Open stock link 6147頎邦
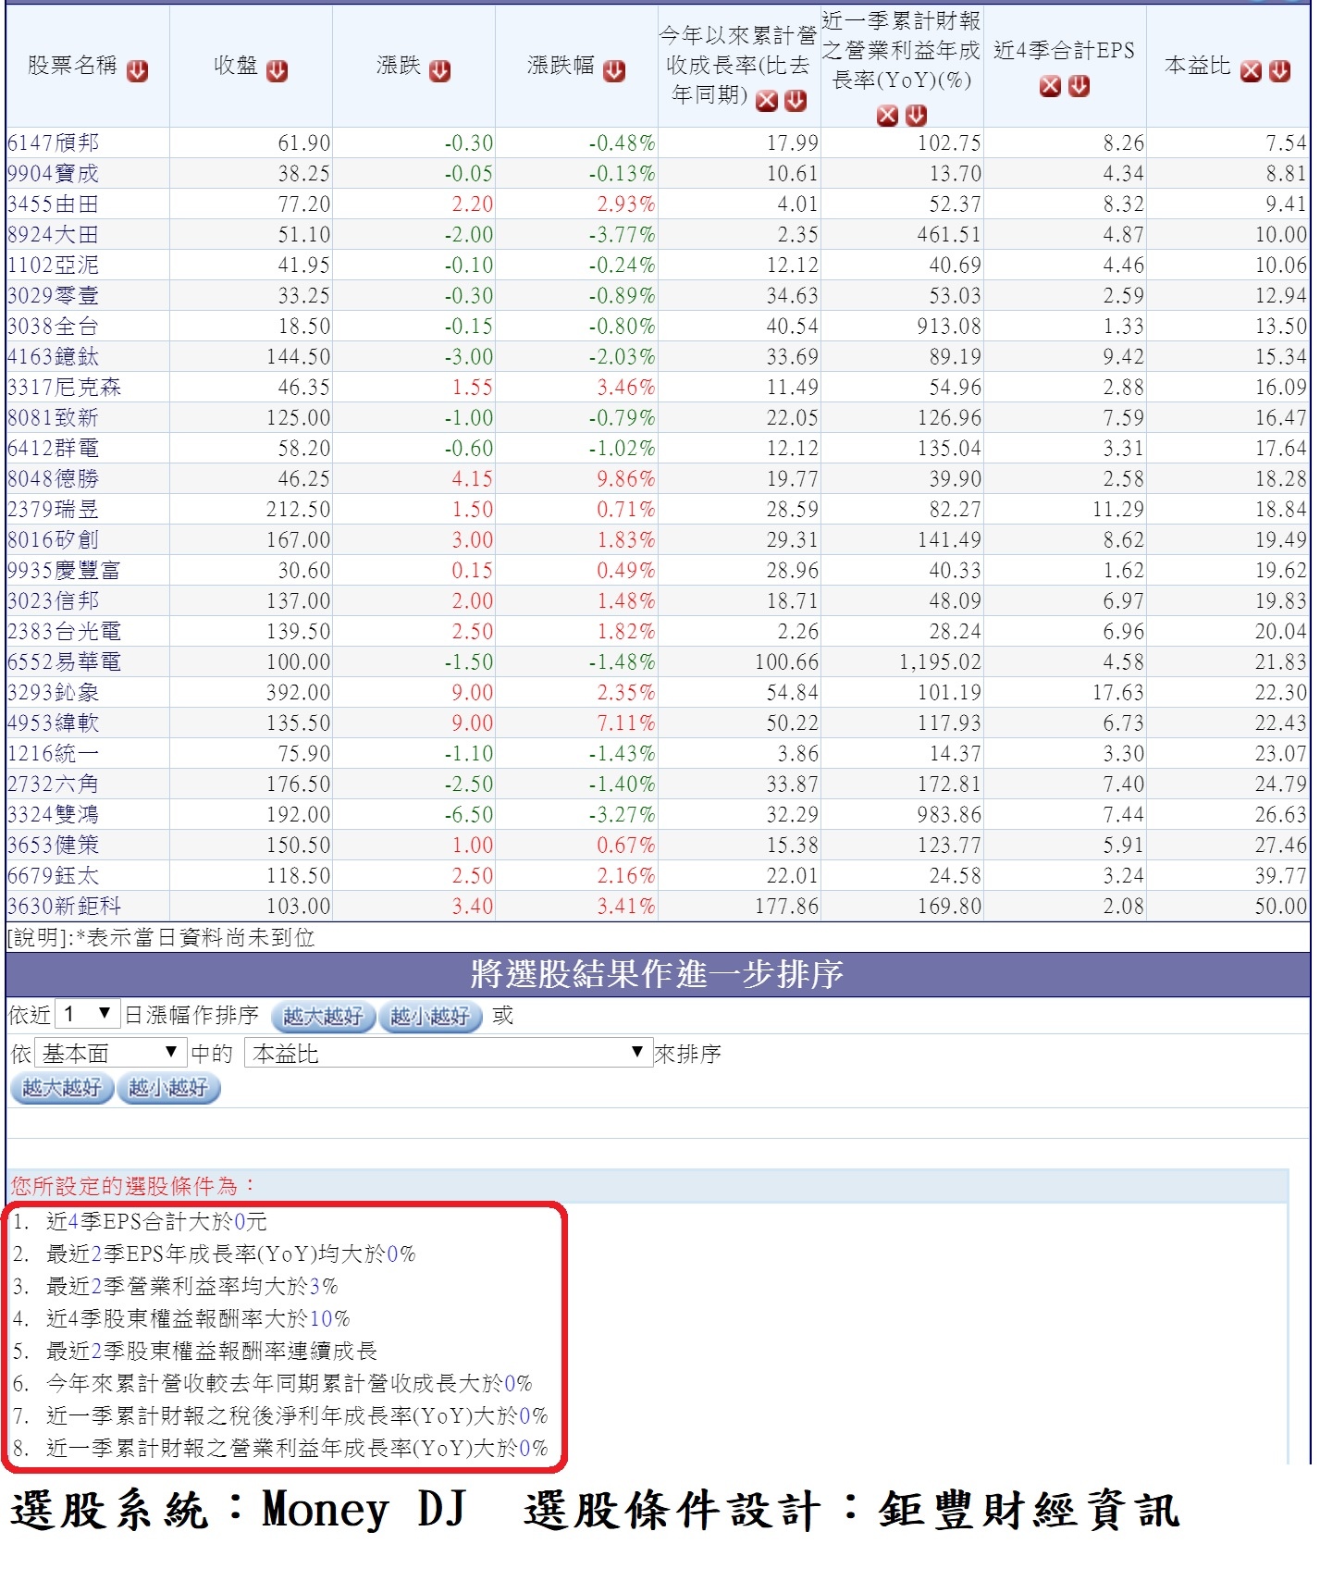The width and height of the screenshot is (1320, 1581). 53,143
